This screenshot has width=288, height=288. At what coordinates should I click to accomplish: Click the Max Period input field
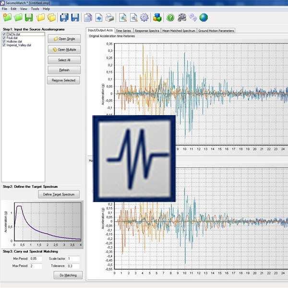click(x=36, y=266)
